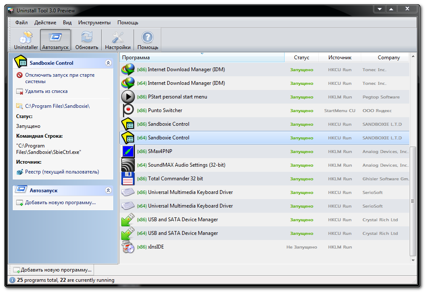The height and width of the screenshot is (292, 425).
Task: Open the Инструменты menu
Action: (x=94, y=23)
